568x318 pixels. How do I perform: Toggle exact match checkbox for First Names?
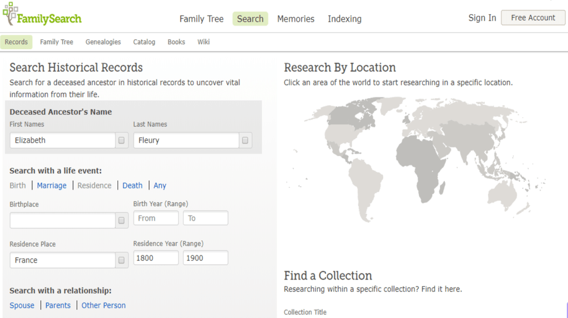tap(121, 140)
